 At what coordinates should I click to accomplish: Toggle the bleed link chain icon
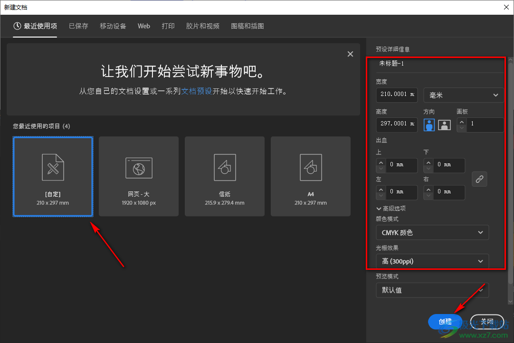[479, 179]
